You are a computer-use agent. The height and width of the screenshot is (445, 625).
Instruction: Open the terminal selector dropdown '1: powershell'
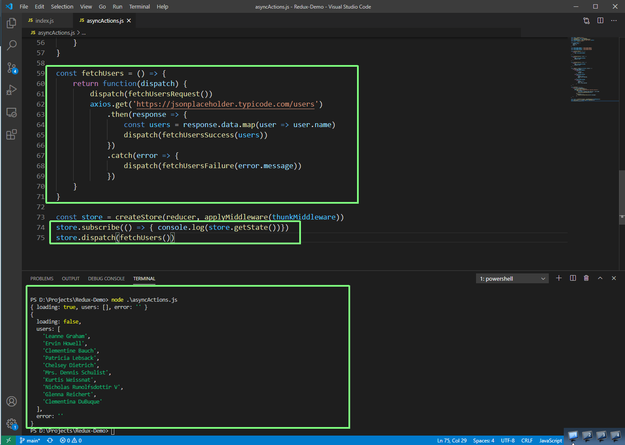512,279
